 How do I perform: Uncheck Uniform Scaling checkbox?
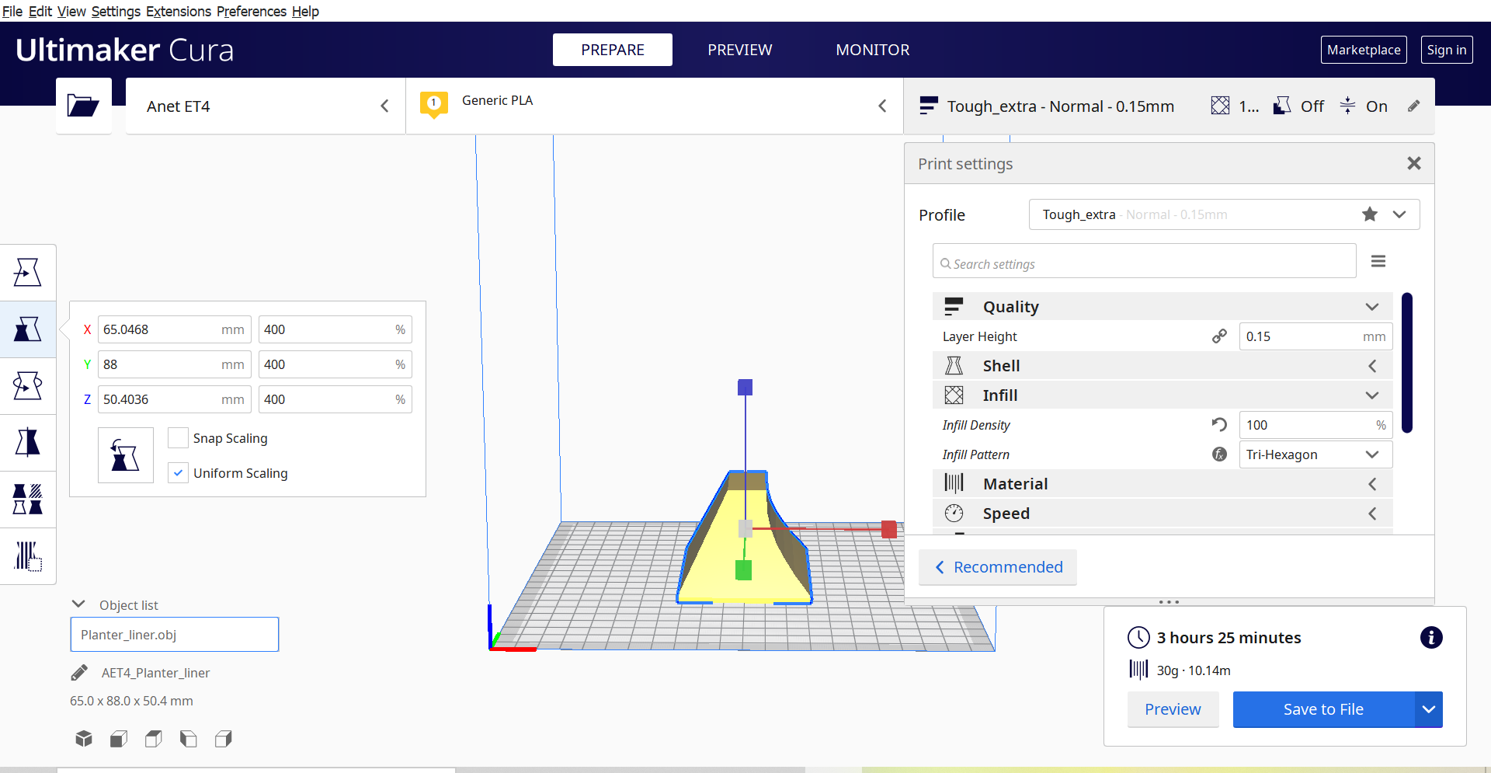pyautogui.click(x=178, y=473)
